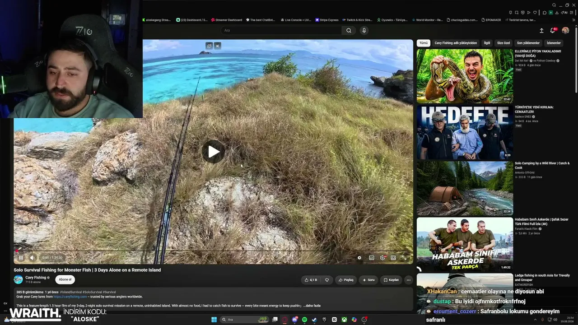Screen dimensions: 578x325
Task: Open Discord from the taskbar
Action: pyautogui.click(x=295, y=320)
